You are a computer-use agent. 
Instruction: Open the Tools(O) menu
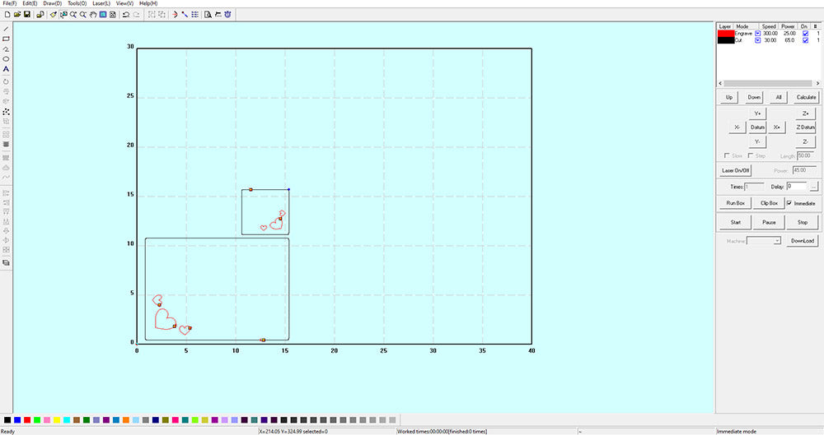77,4
